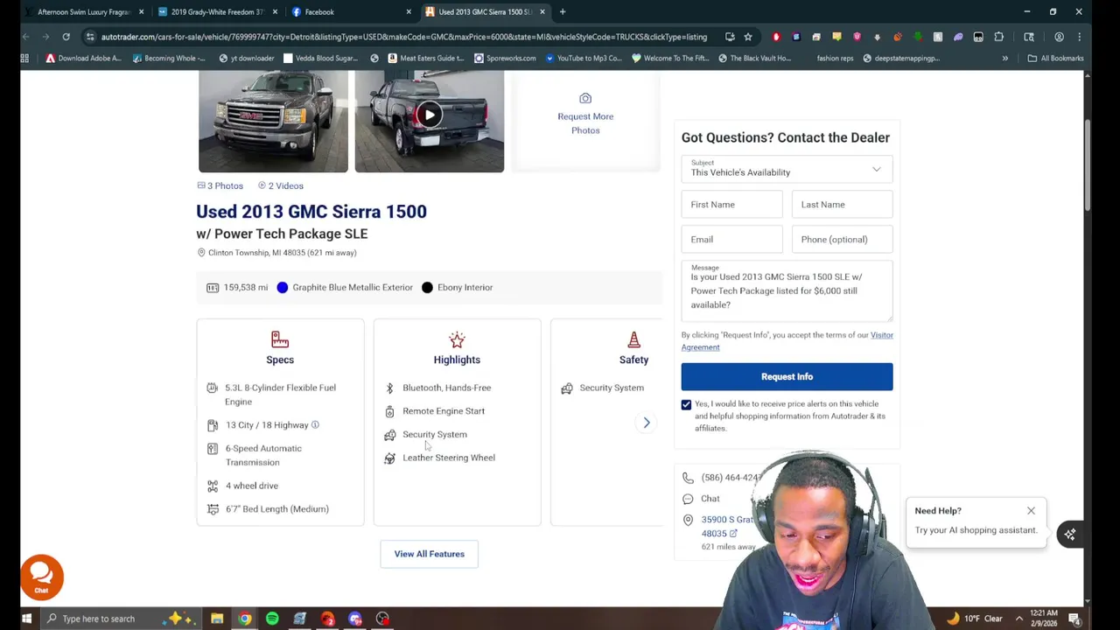Click the Leather Steering Wheel icon

(x=389, y=458)
